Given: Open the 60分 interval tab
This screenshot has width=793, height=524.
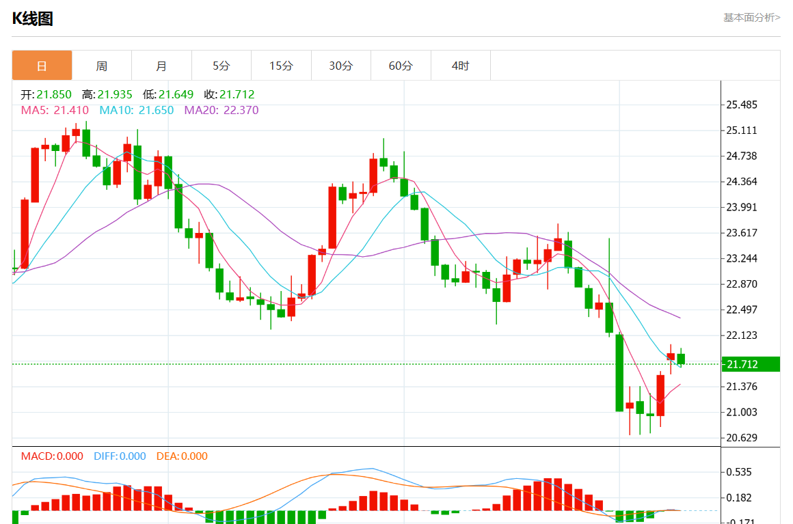Looking at the screenshot, I should coord(401,65).
